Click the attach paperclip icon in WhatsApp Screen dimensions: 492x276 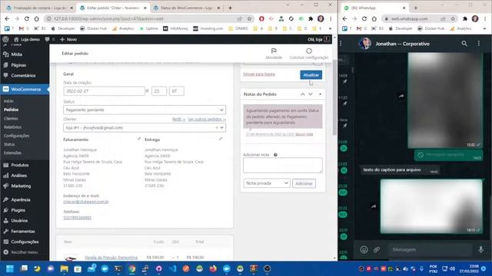377,250
